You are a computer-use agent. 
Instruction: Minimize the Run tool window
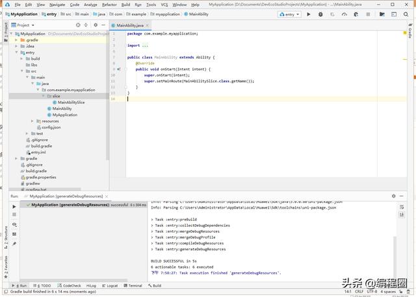point(402,196)
